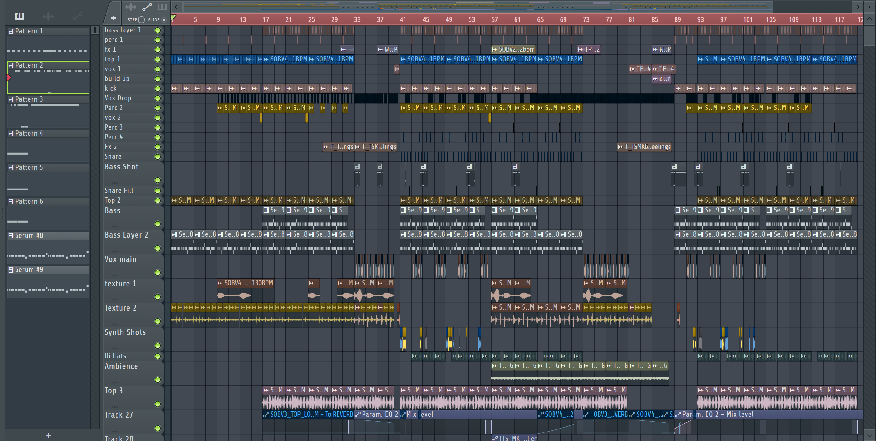
Task: Select the d..r clip on build up track
Action: (x=662, y=79)
